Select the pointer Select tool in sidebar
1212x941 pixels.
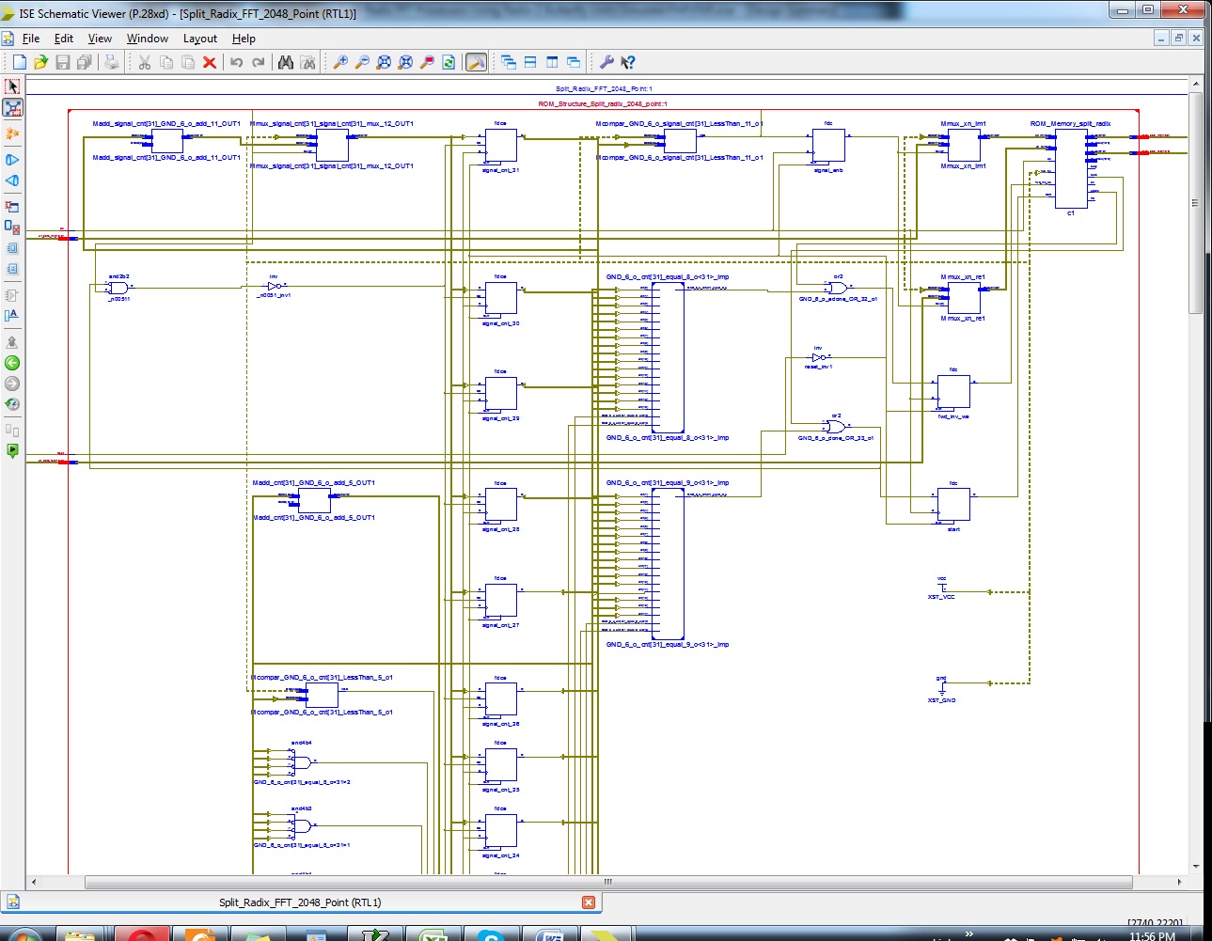[12, 86]
